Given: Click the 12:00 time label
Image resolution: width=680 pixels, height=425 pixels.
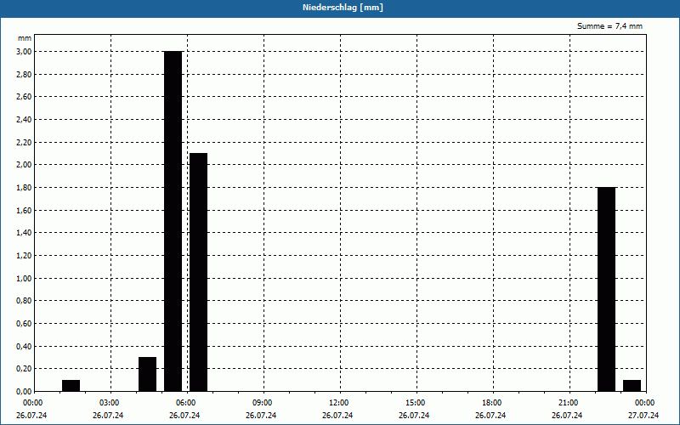Looking at the screenshot, I should coord(338,403).
